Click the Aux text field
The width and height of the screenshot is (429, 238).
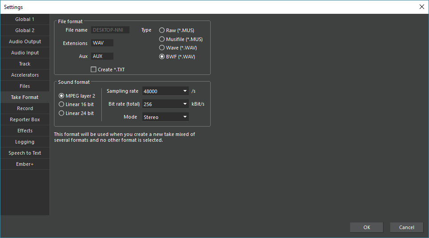point(102,57)
